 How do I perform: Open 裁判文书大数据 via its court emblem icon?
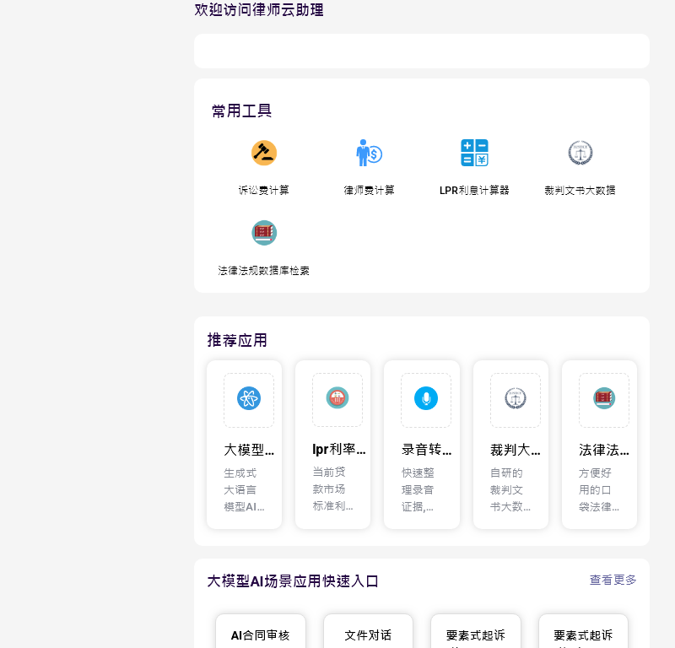pyautogui.click(x=580, y=153)
